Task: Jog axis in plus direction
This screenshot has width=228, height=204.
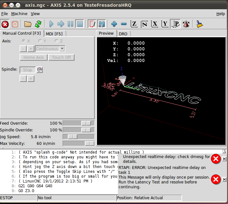Action: (x=31, y=49)
